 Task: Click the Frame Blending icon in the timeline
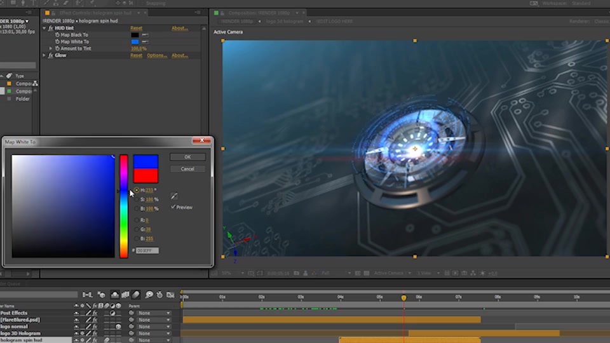coord(125,295)
